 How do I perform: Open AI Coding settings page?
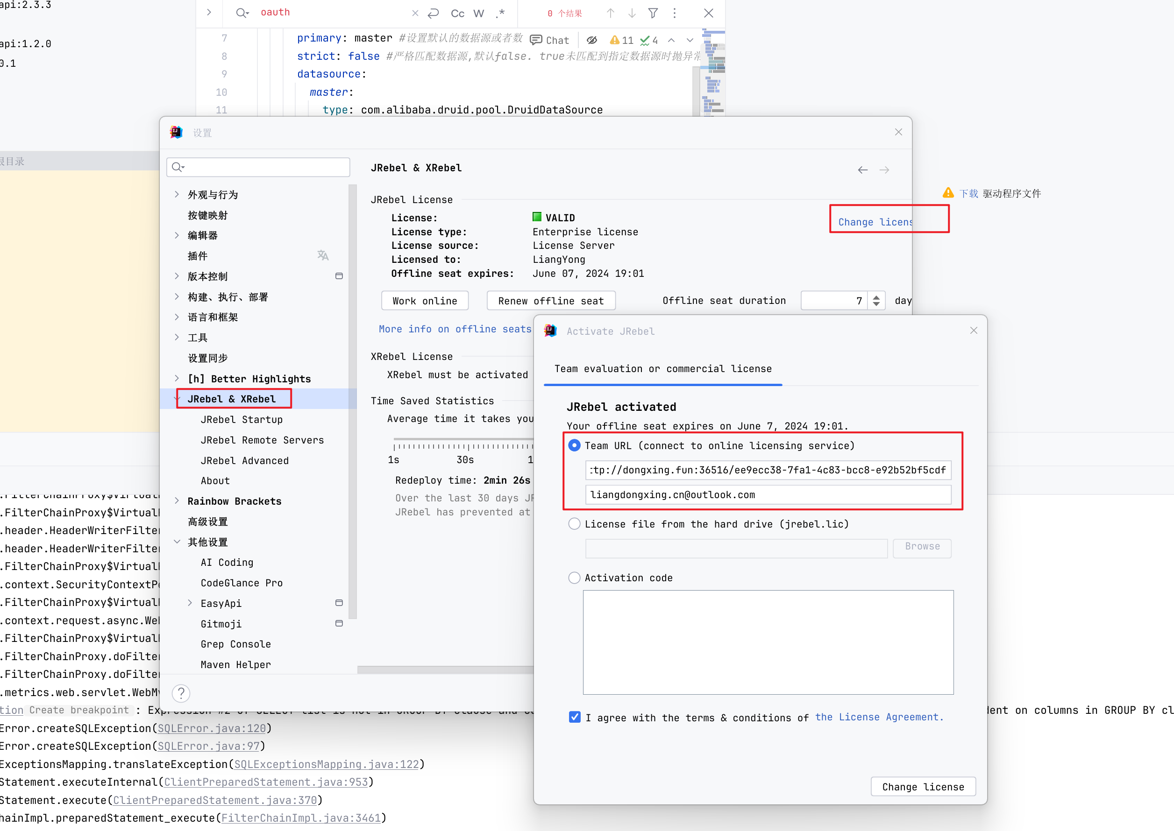(x=227, y=563)
